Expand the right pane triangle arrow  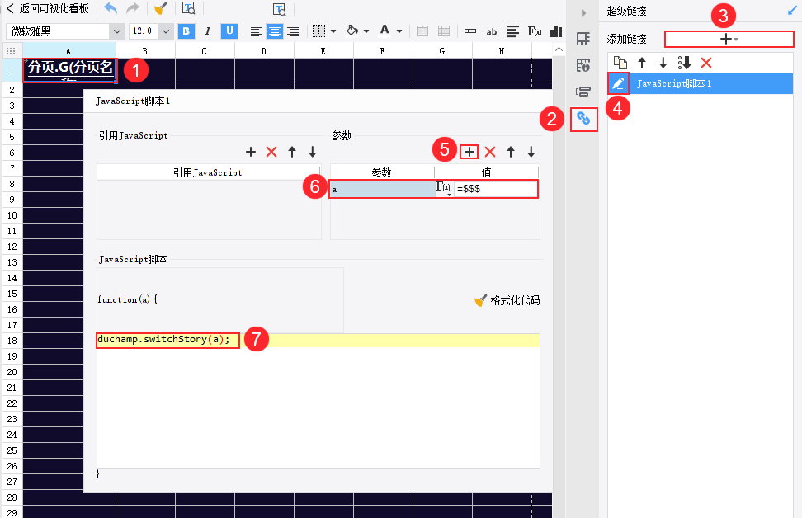click(x=583, y=12)
